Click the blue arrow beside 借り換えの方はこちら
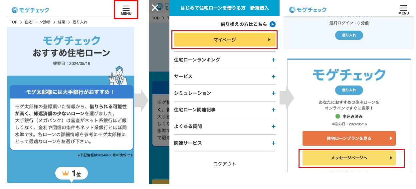This screenshot has width=416, height=189. [x=273, y=24]
